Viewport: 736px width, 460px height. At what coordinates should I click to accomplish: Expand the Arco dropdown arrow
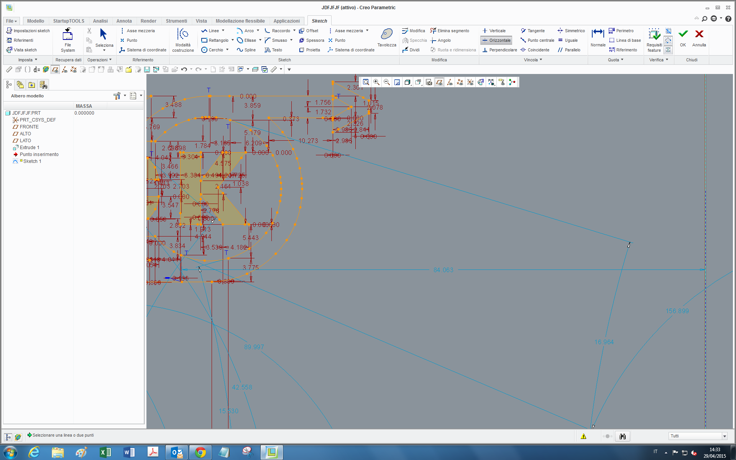pos(258,31)
